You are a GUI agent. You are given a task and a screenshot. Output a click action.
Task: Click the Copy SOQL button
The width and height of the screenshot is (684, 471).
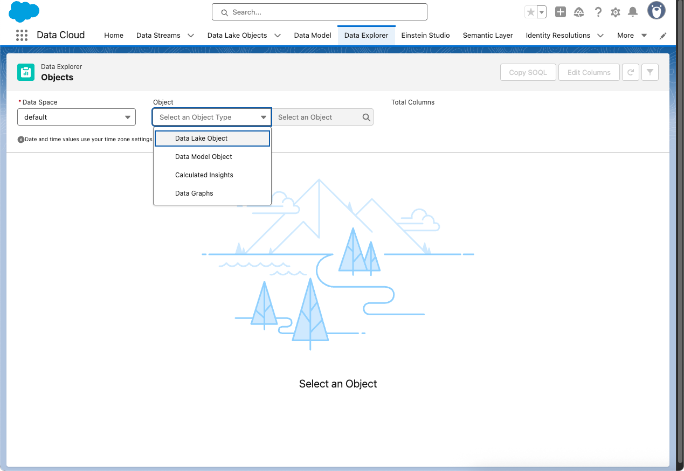528,72
